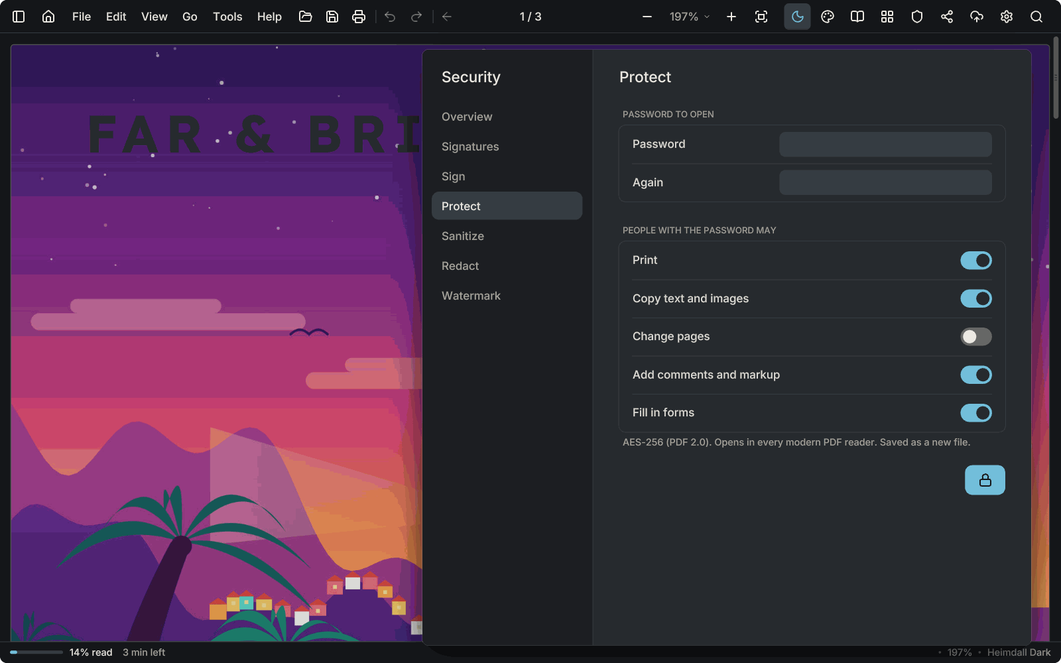Switch to the Sanitize section
Image resolution: width=1061 pixels, height=663 pixels.
pyautogui.click(x=507, y=236)
